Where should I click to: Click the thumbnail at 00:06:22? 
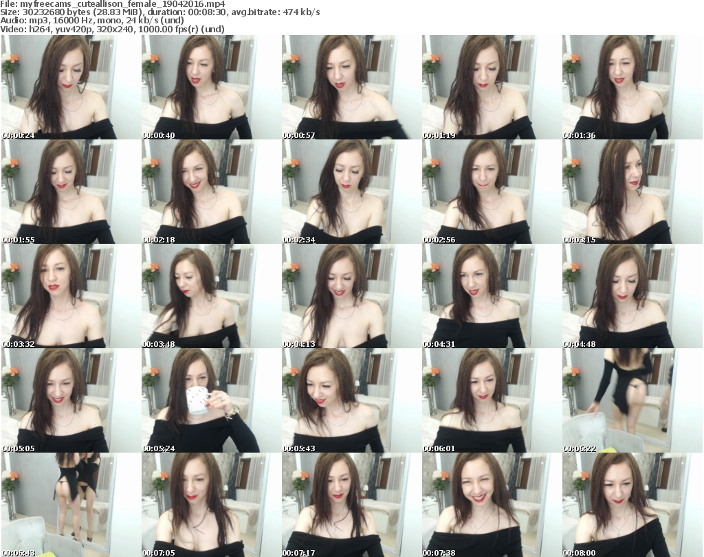[632, 400]
